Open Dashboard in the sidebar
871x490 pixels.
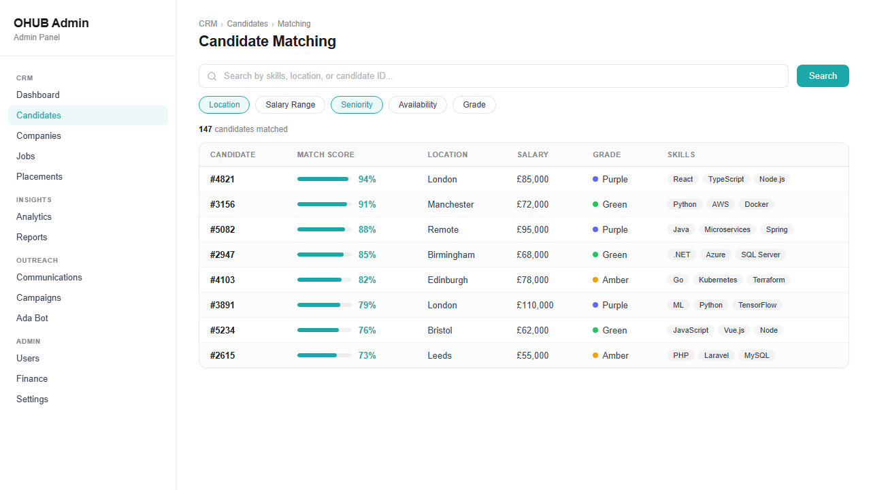(88, 95)
